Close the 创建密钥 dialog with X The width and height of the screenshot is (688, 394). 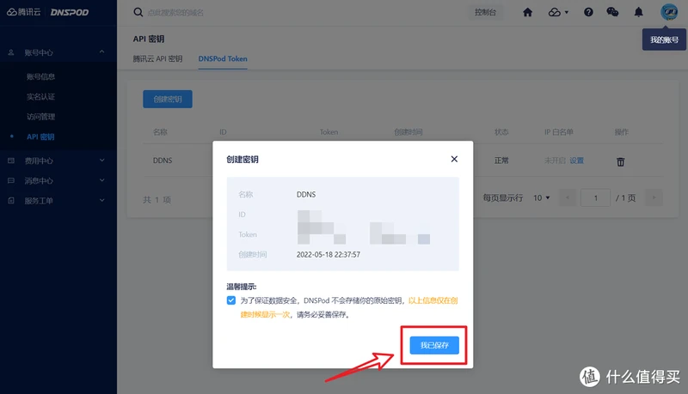[x=454, y=159]
